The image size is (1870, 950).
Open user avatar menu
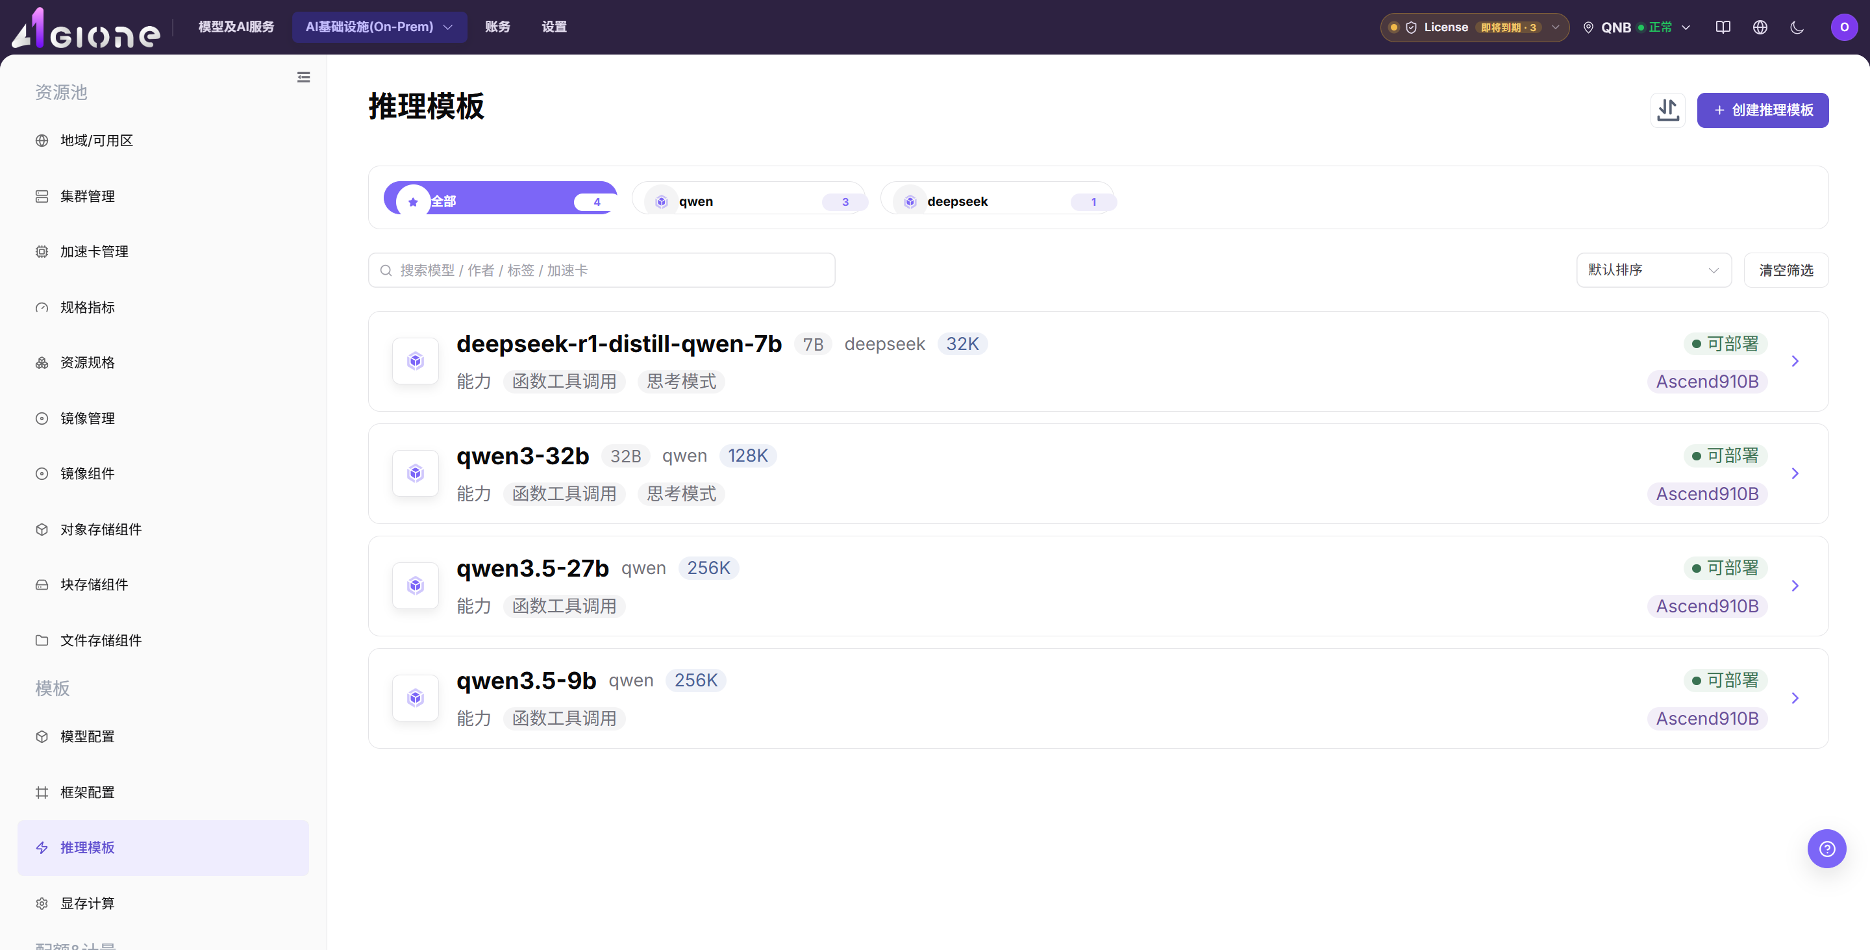click(x=1844, y=27)
